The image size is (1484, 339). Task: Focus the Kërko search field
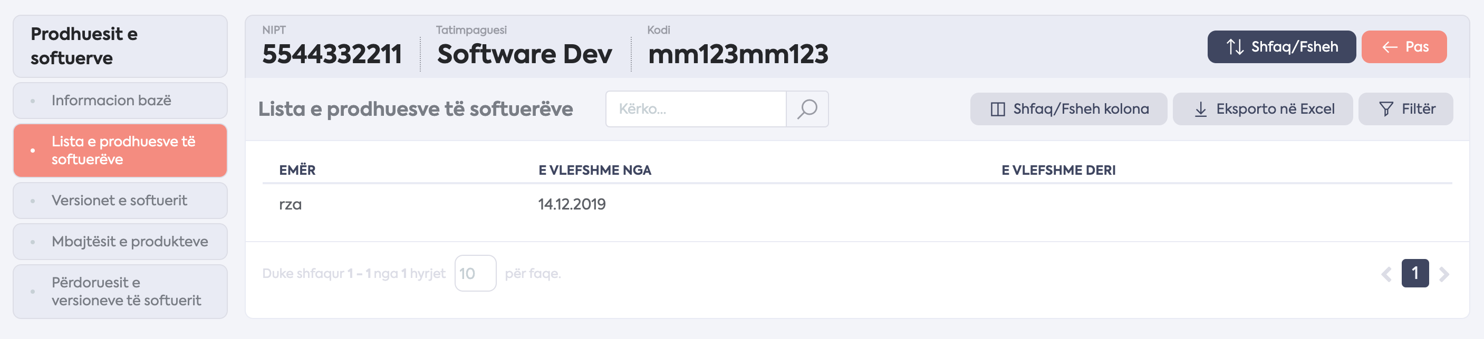pyautogui.click(x=696, y=108)
